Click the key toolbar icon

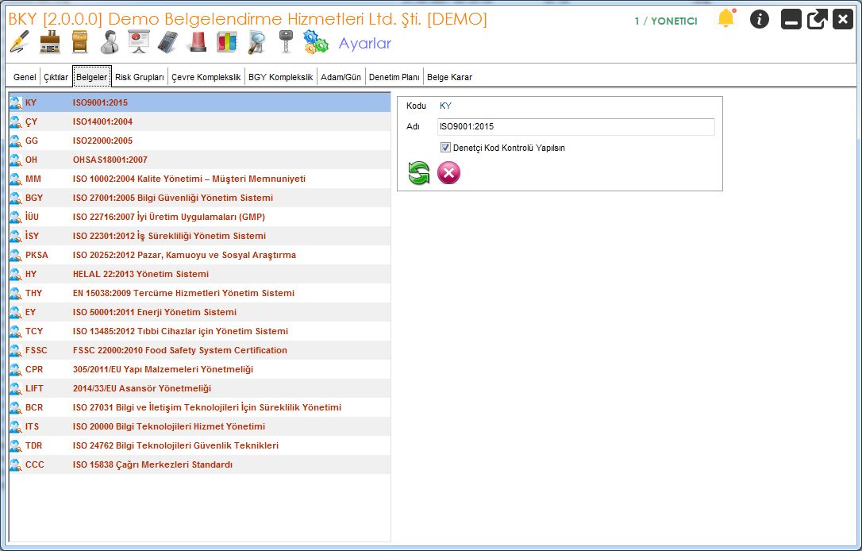[285, 42]
